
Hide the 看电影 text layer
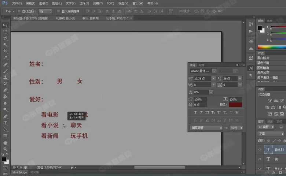click(260, 150)
